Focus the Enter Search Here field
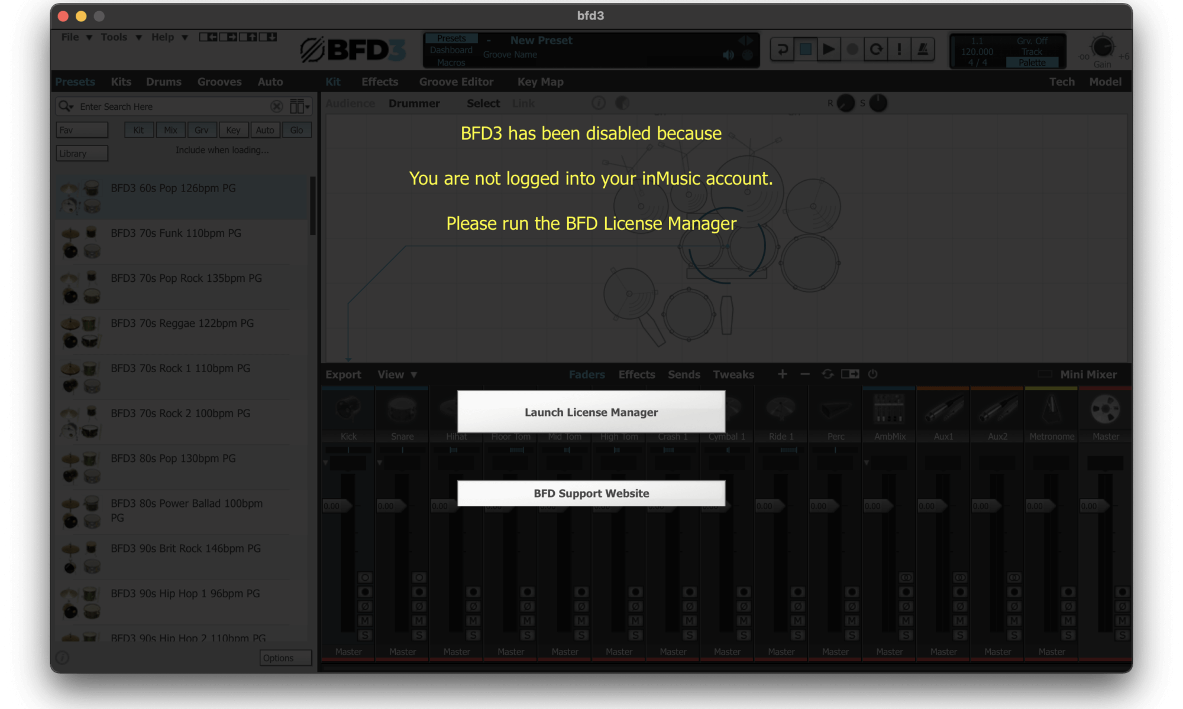Viewport: 1183px width, 709px height. click(x=174, y=106)
